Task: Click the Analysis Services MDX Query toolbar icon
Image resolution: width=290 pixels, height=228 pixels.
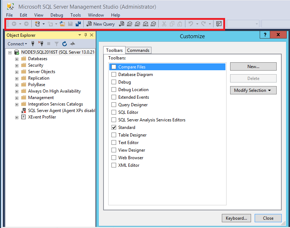Action: 129,24
